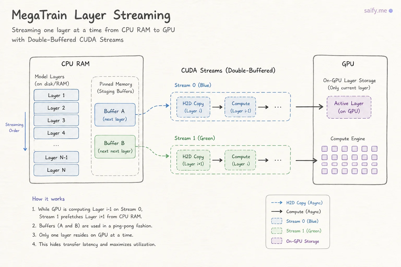Click the ellipsis between Layer 4 and Layer N-1
The width and height of the screenshot is (401, 267).
56,145
